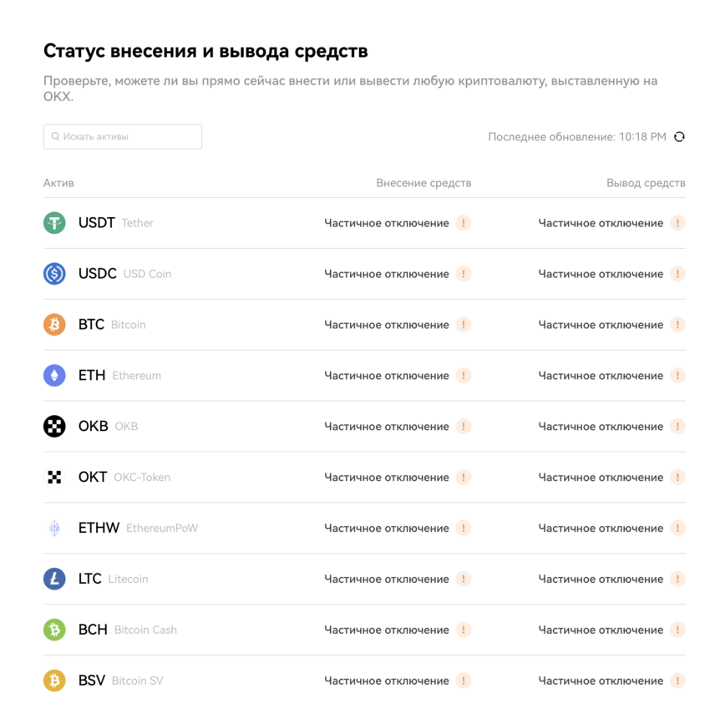
Task: Click the black OKB token icon
Action: 54,427
